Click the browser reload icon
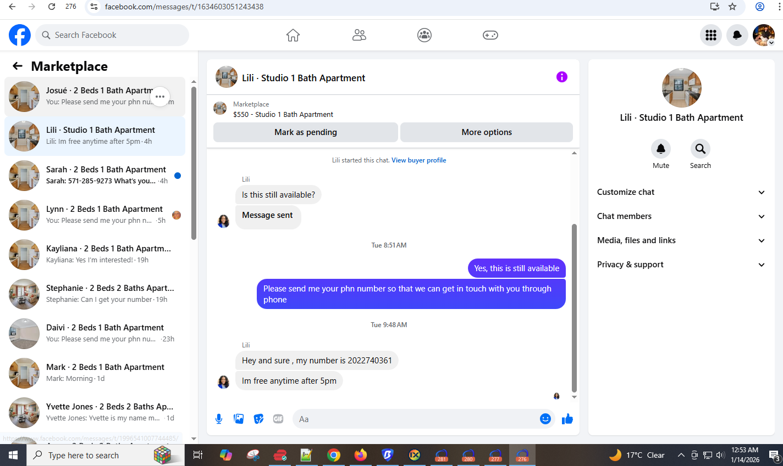783x466 pixels. point(52,7)
